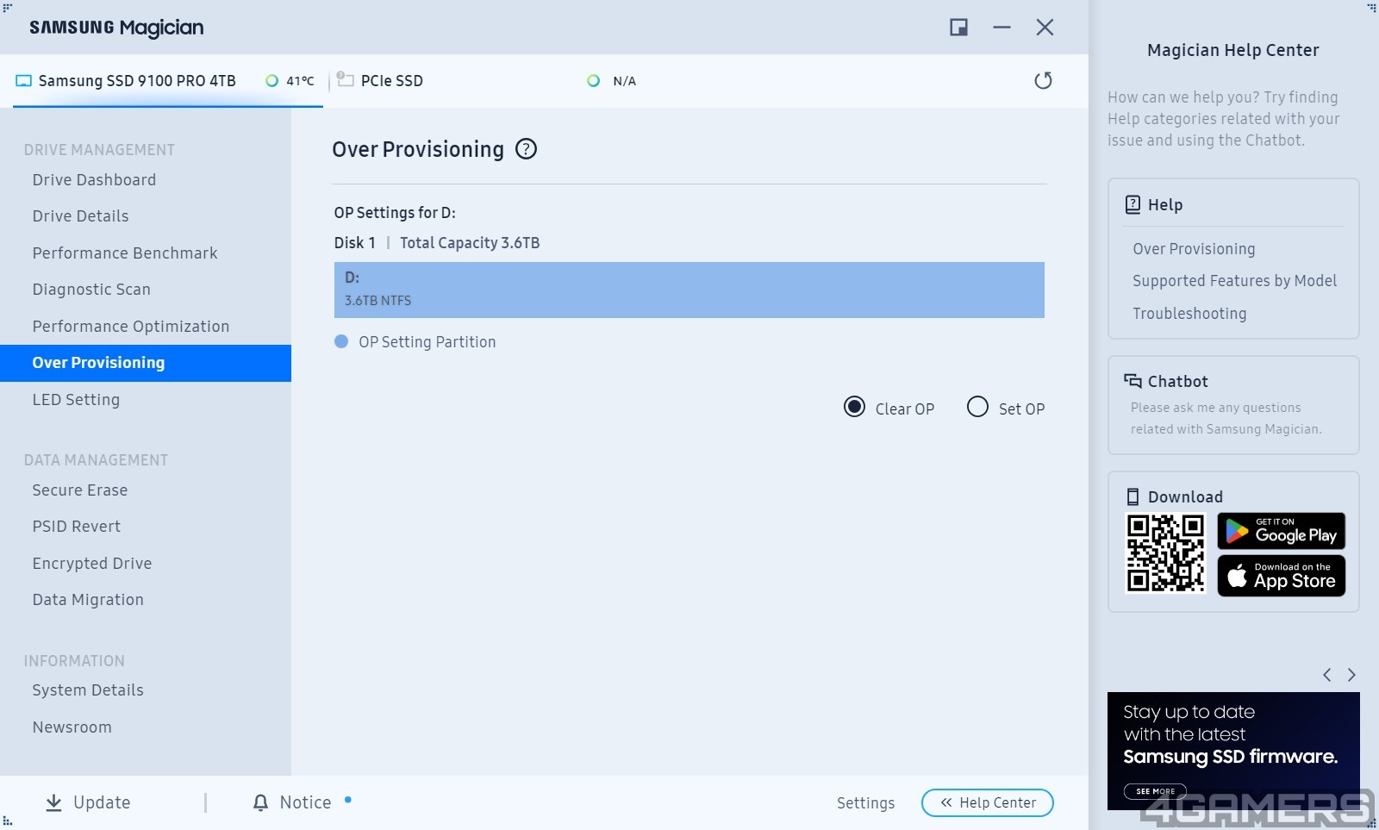Click the 'Total Capacity 3.6TB' text

pyautogui.click(x=470, y=243)
